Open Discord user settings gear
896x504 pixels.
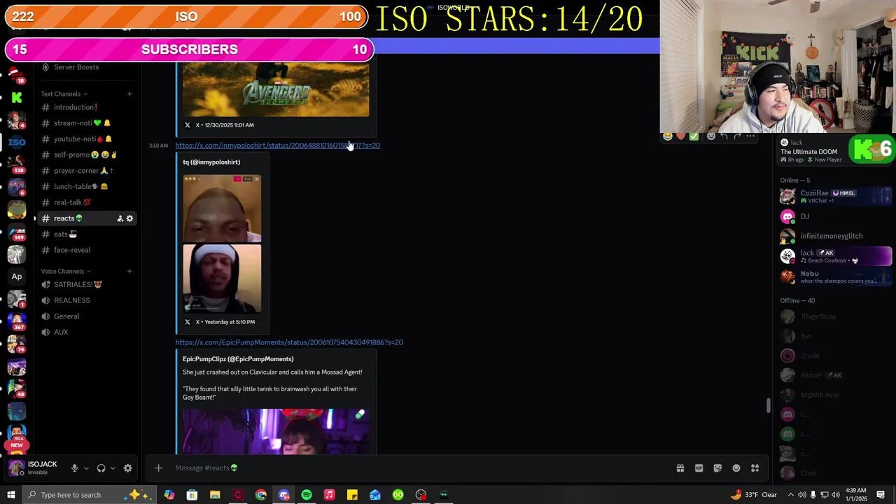point(127,468)
